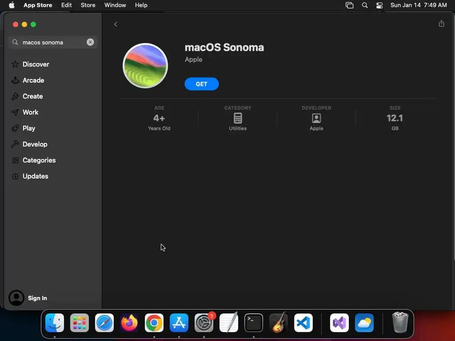Image resolution: width=455 pixels, height=341 pixels.
Task: Open Control Center in the menu bar
Action: [x=379, y=5]
